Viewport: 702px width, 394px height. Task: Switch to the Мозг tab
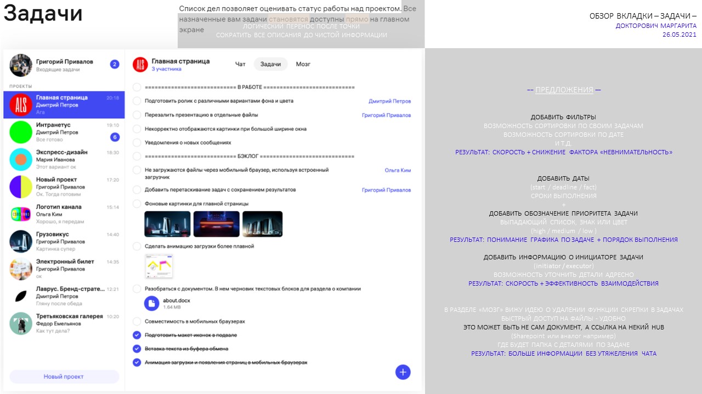point(303,64)
